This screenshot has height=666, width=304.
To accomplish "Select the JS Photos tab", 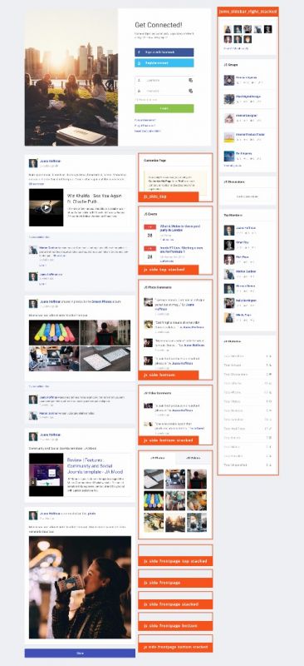I will point(157,458).
